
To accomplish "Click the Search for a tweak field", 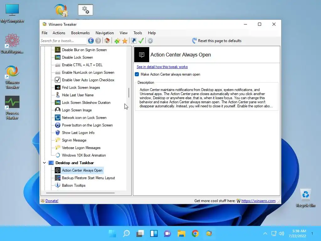I will (x=63, y=41).
